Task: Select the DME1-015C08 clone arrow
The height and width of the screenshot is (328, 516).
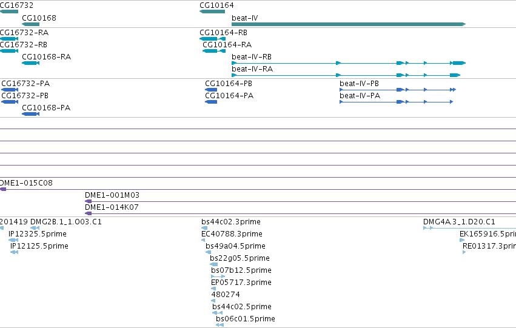Action: pyautogui.click(x=3, y=189)
